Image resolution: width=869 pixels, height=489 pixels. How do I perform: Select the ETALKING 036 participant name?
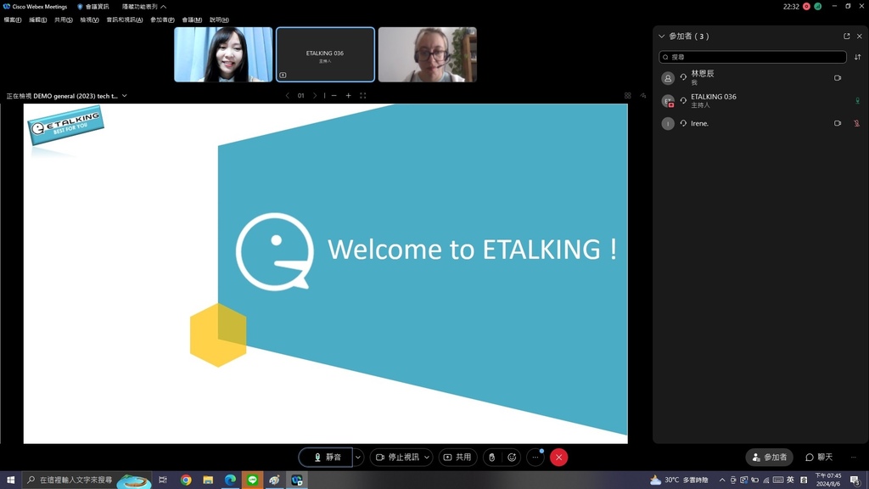coord(713,97)
